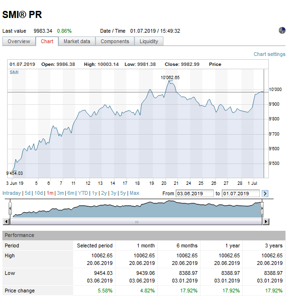Select YTD time range
The height and width of the screenshot is (300, 295).
tap(83, 193)
